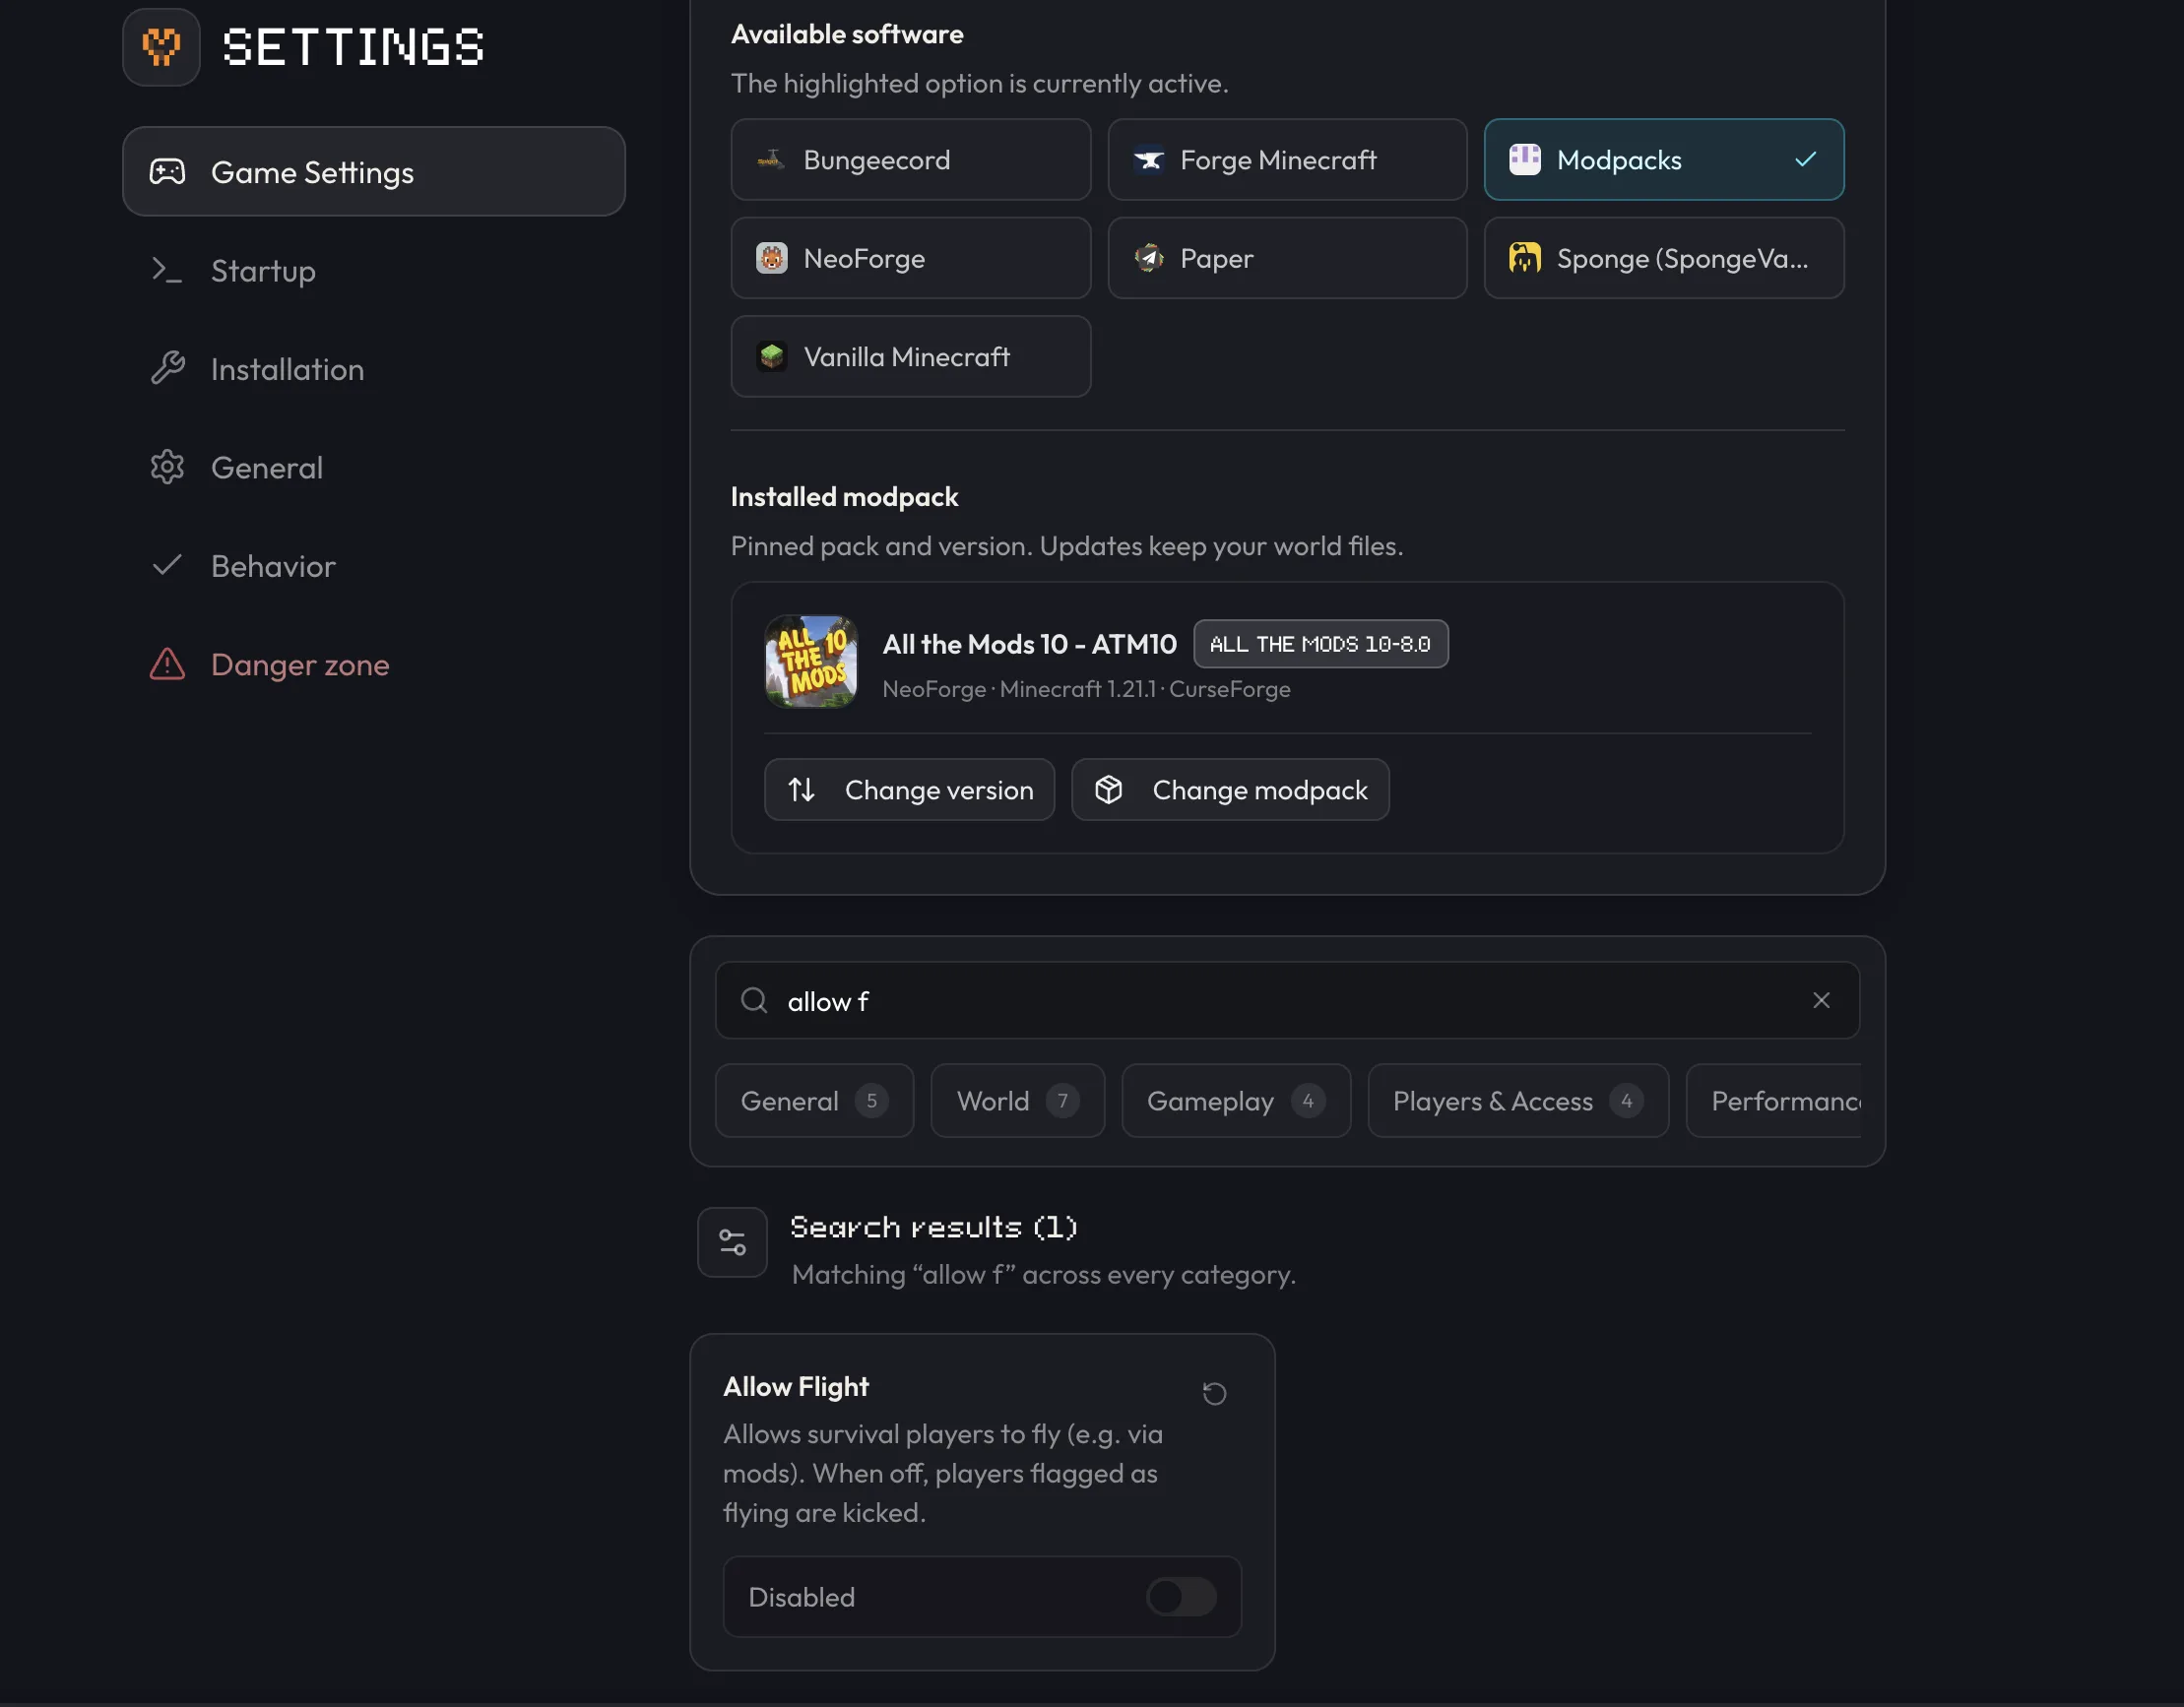Click the Change version button

pos(909,790)
